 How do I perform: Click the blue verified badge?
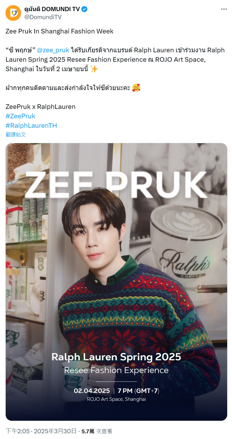[85, 9]
